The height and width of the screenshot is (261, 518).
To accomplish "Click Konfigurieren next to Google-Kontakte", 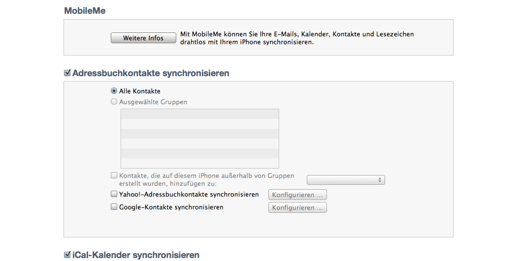I will (x=297, y=207).
